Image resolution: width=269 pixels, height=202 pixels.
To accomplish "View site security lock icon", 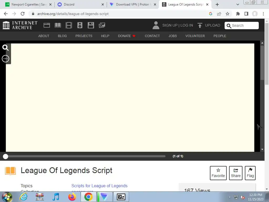I will 33,14.
